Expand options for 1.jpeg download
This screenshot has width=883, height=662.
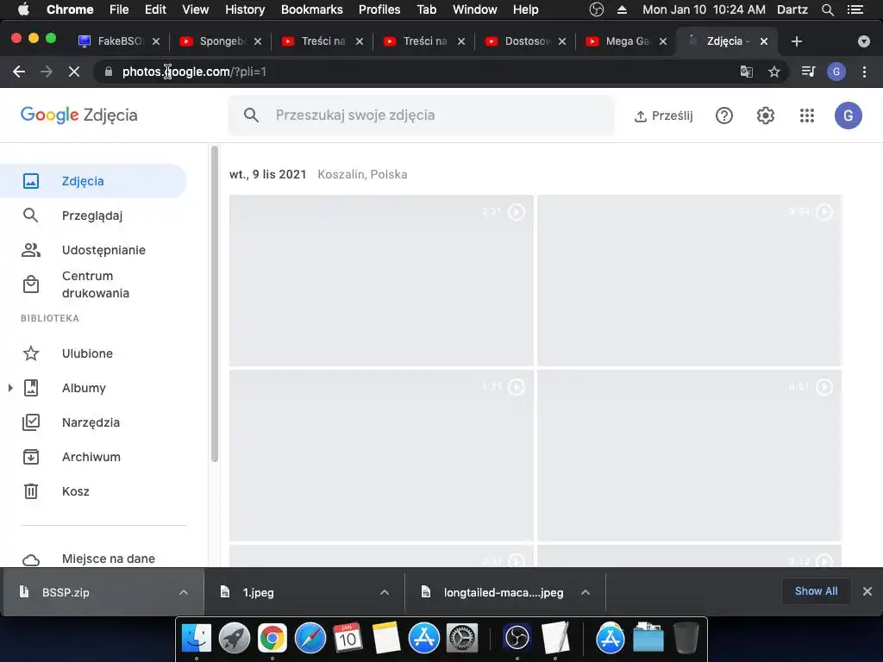(385, 592)
